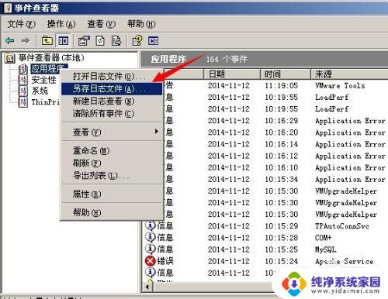Select the COM+ event source

(323, 238)
